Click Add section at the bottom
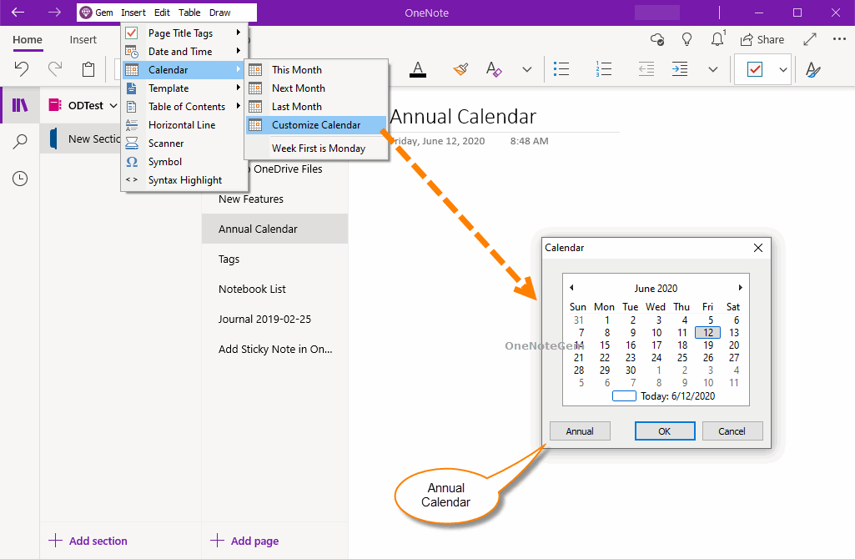855x559 pixels. (88, 541)
